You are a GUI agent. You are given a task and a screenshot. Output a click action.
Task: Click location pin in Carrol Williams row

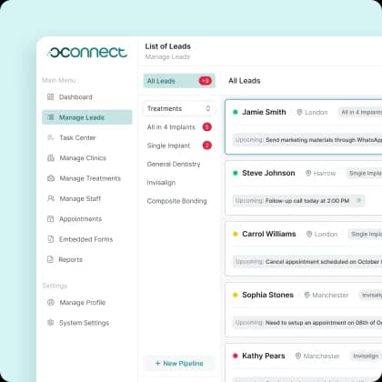(x=309, y=234)
